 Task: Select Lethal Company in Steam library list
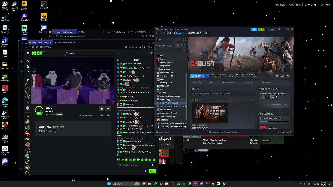click(166, 62)
